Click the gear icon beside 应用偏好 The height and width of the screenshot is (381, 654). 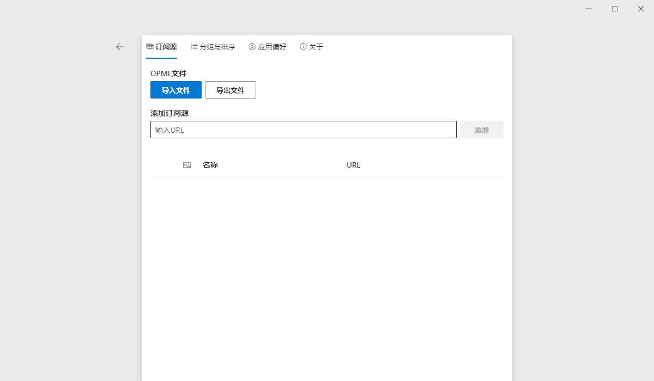252,47
